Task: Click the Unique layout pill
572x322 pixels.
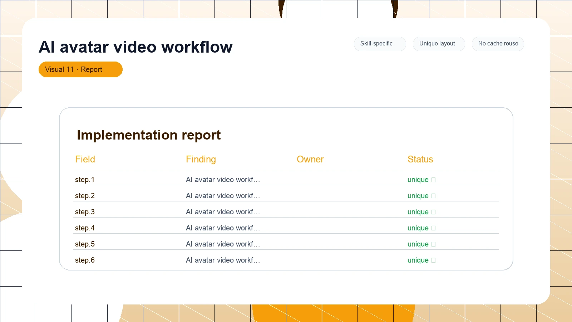Action: click(x=439, y=44)
